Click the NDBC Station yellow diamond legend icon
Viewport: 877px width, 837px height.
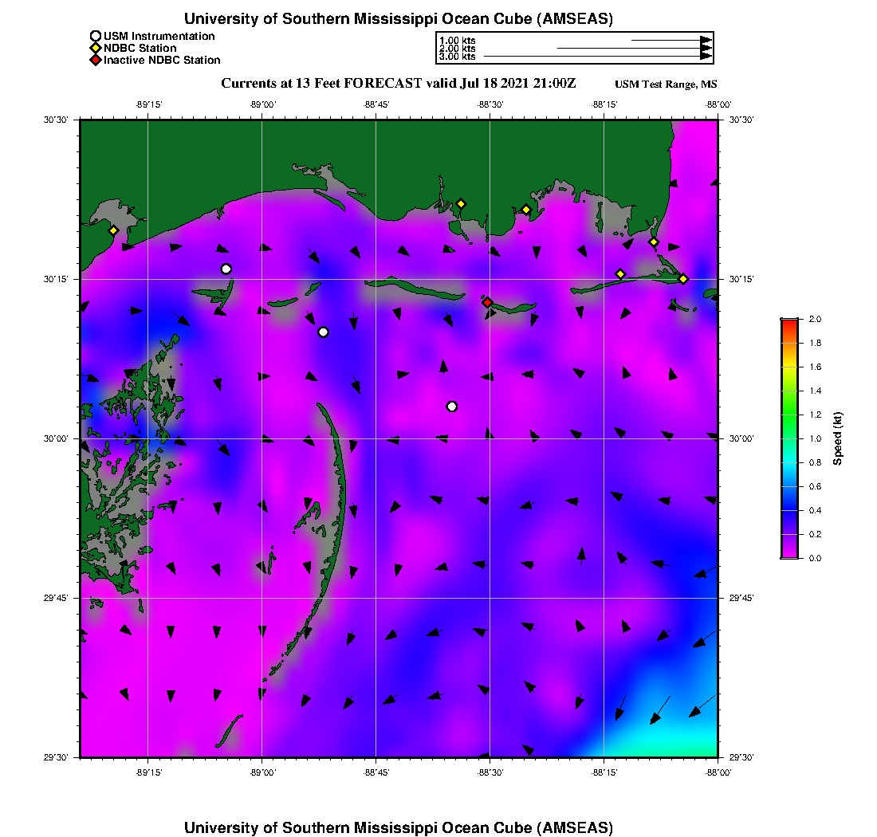click(x=96, y=48)
